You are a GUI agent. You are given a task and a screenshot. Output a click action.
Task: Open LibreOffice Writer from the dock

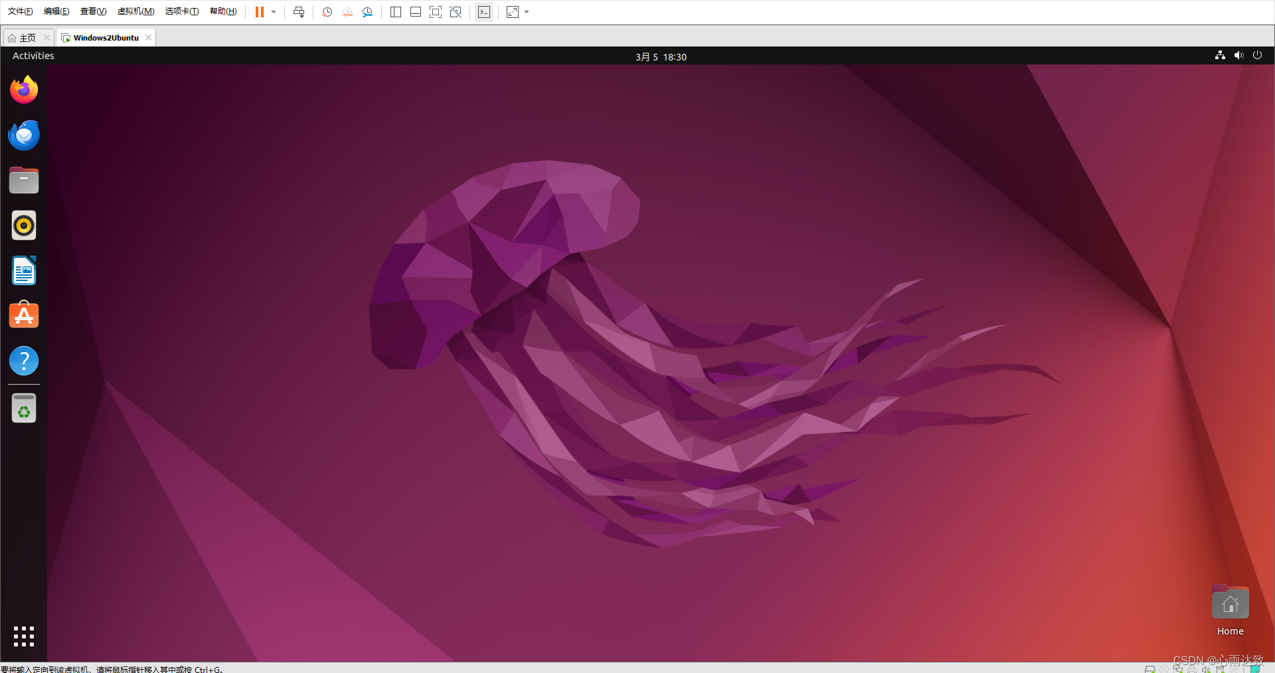24,270
